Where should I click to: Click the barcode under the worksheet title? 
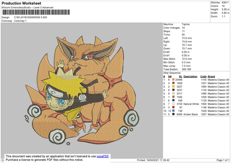36,12
